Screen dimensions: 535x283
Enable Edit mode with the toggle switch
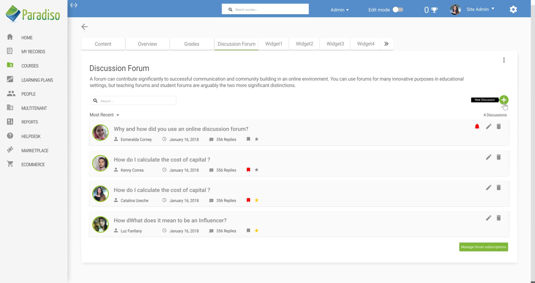(x=398, y=9)
